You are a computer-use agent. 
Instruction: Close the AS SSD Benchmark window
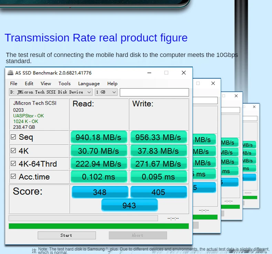184,73
